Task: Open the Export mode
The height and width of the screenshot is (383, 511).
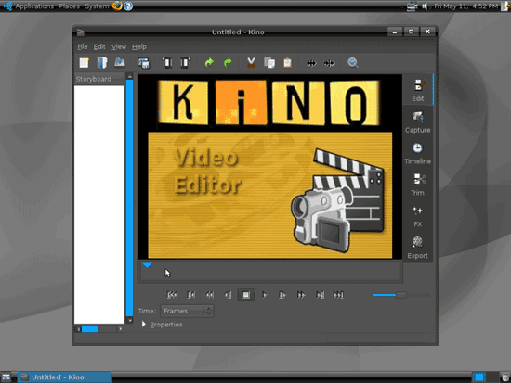Action: click(x=418, y=248)
